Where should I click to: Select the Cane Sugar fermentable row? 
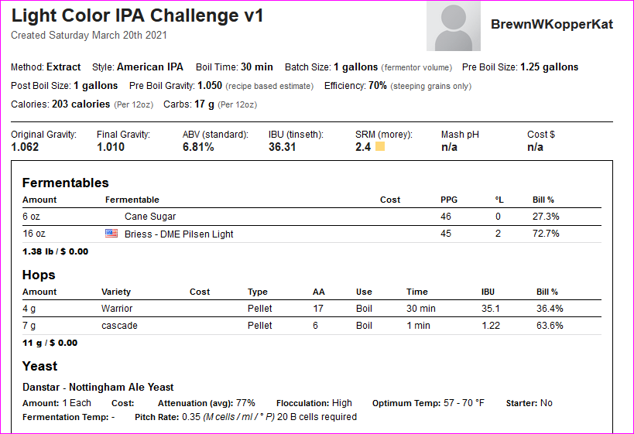pos(312,217)
